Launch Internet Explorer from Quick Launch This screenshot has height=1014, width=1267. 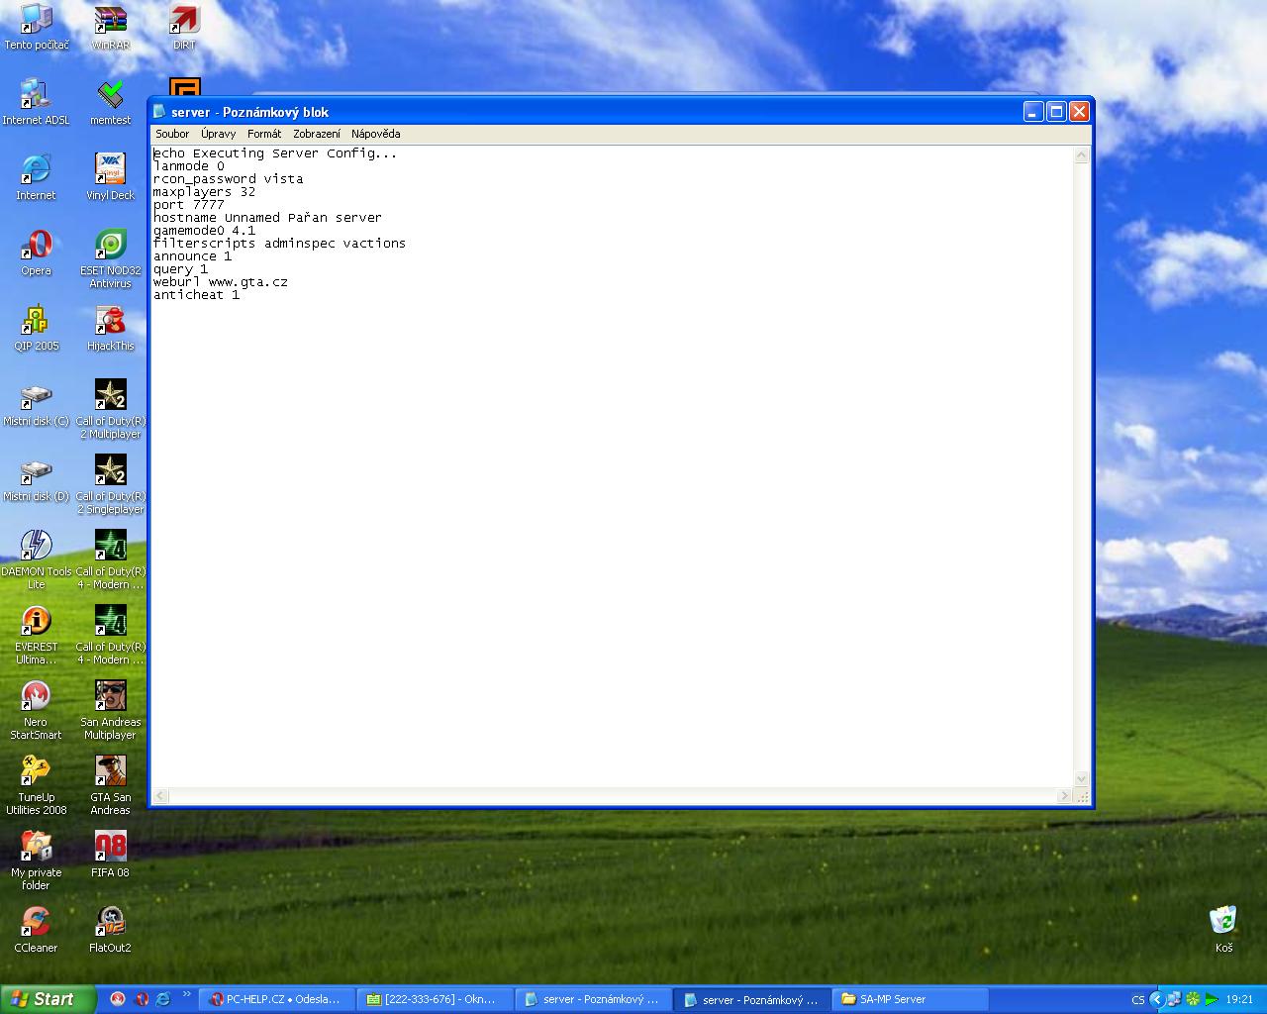pos(163,999)
